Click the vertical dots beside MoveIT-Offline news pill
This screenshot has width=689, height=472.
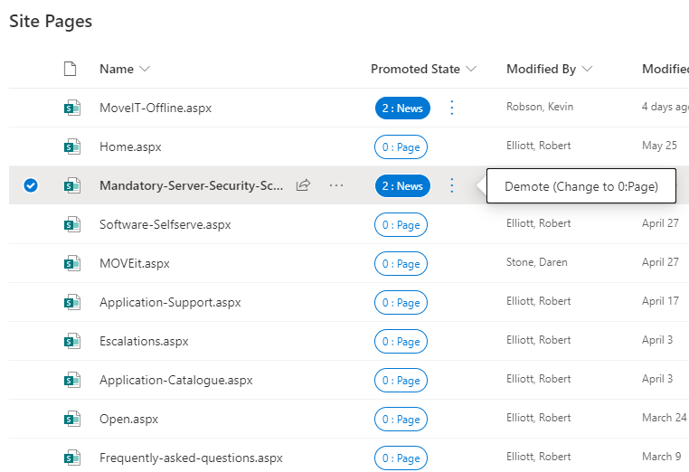click(452, 108)
